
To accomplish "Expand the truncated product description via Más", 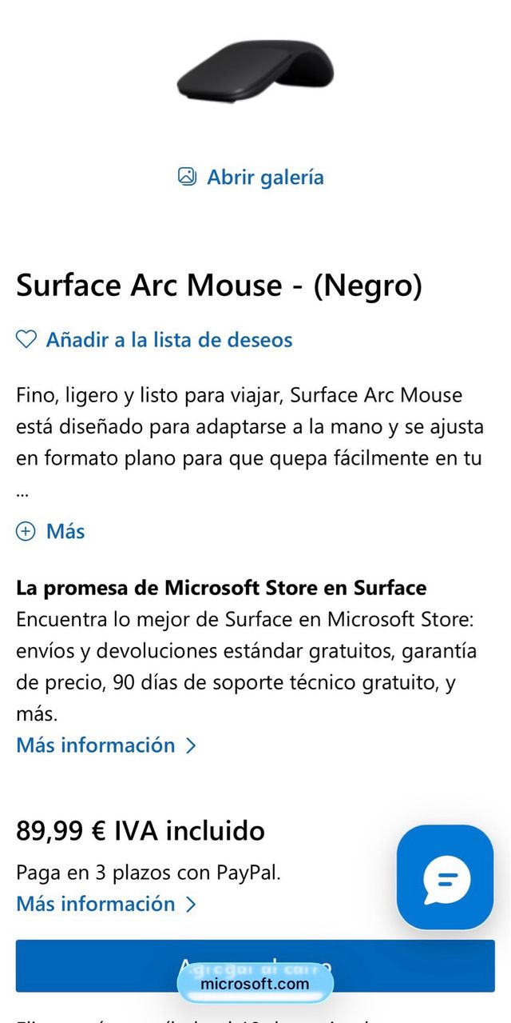I will [64, 531].
